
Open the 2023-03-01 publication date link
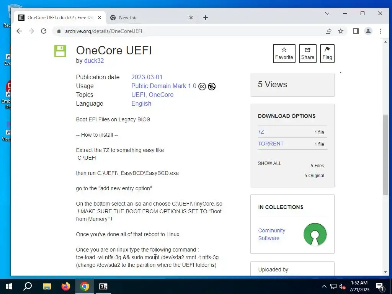(147, 77)
